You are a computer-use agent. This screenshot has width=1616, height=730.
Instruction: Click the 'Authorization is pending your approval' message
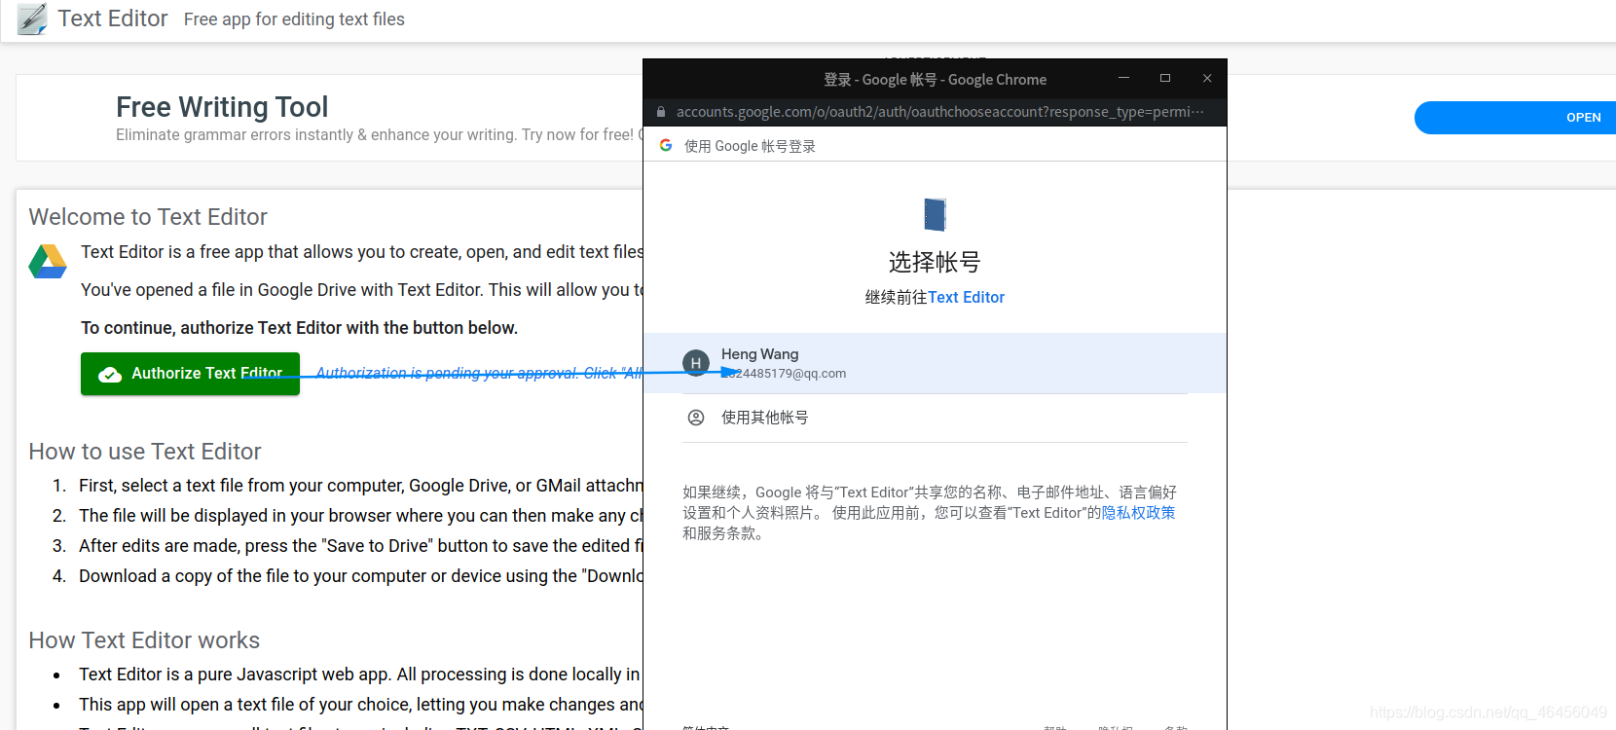479,373
